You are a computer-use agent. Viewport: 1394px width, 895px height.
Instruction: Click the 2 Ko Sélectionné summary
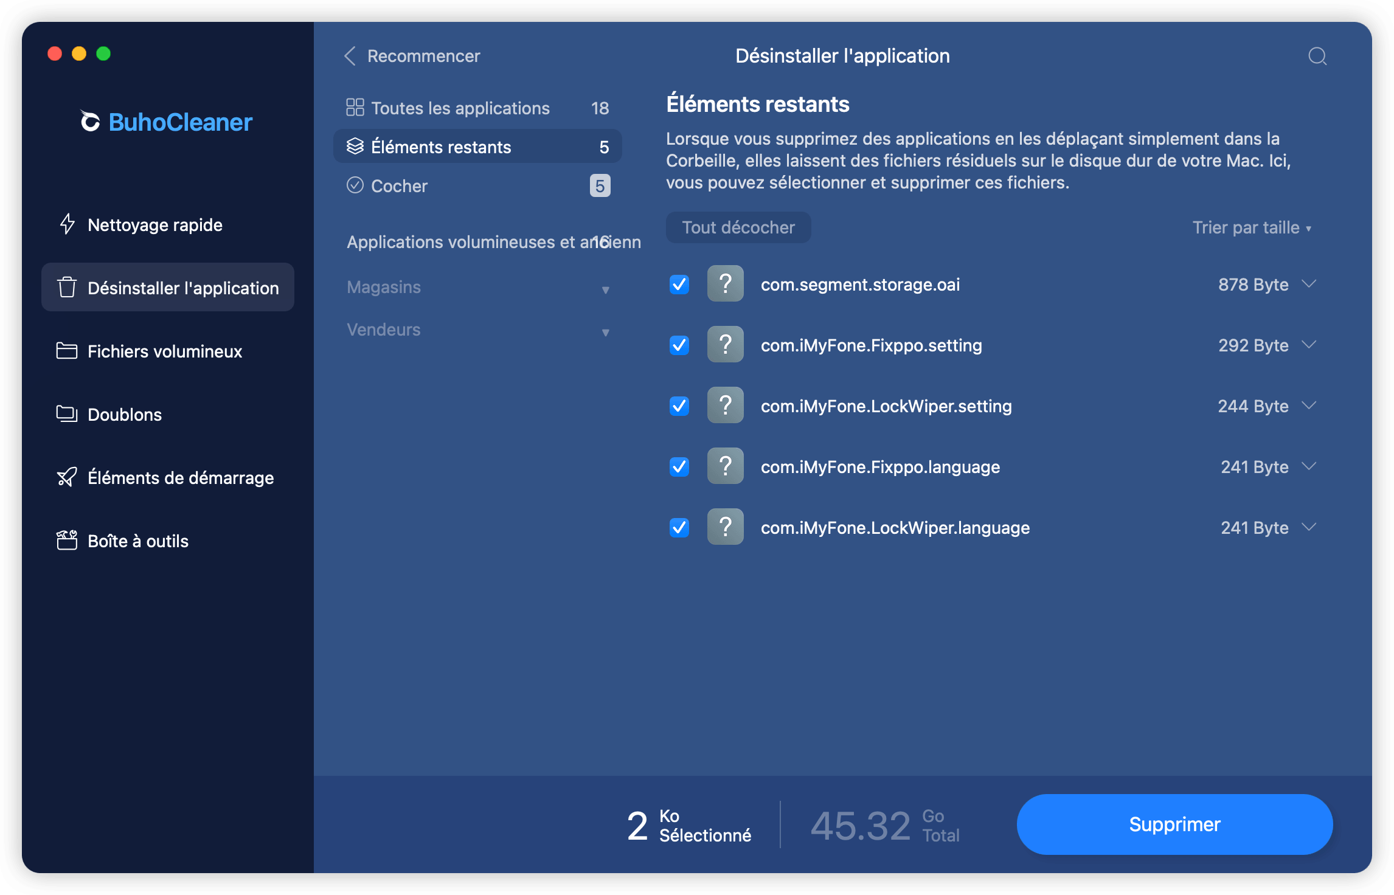pyautogui.click(x=688, y=825)
